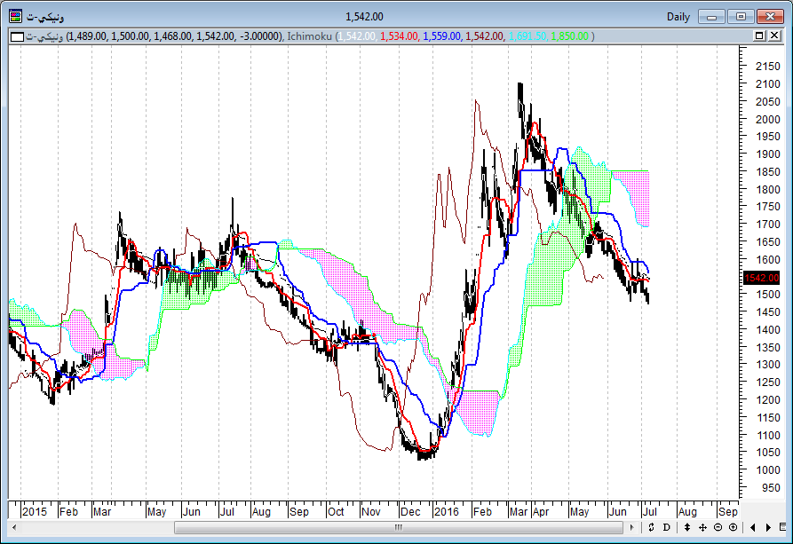The height and width of the screenshot is (544, 793).
Task: Click the vertical stretch arrows icon
Action: pos(686,527)
